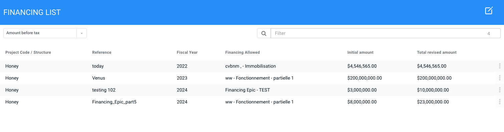Click fiscal year 2023 cell
Viewport: 504px width, 132px height.
pos(182,78)
